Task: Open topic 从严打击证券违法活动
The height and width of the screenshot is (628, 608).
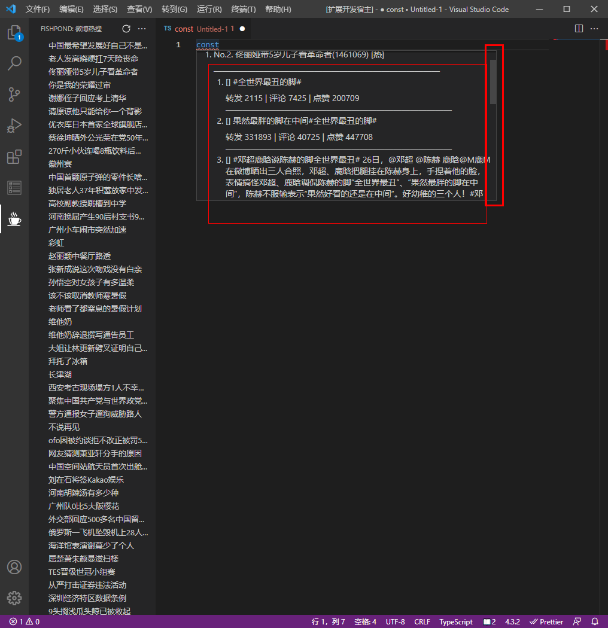Action: 87,585
